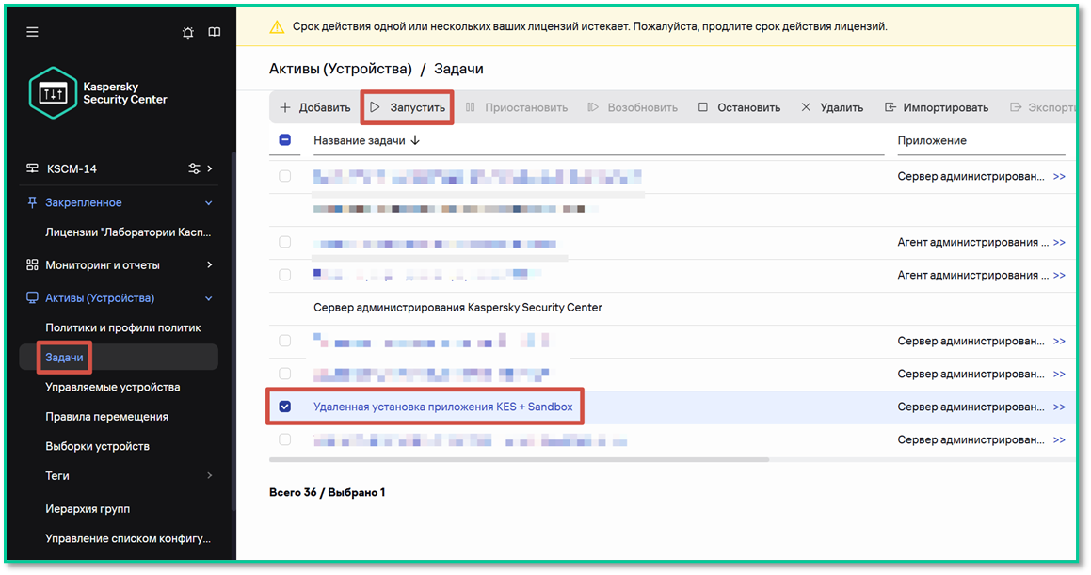Screen dimensions: 1091x575
Task: Open the notifications bell icon
Action: click(188, 32)
